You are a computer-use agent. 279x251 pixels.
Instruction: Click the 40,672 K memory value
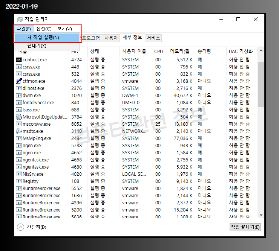tap(183, 95)
